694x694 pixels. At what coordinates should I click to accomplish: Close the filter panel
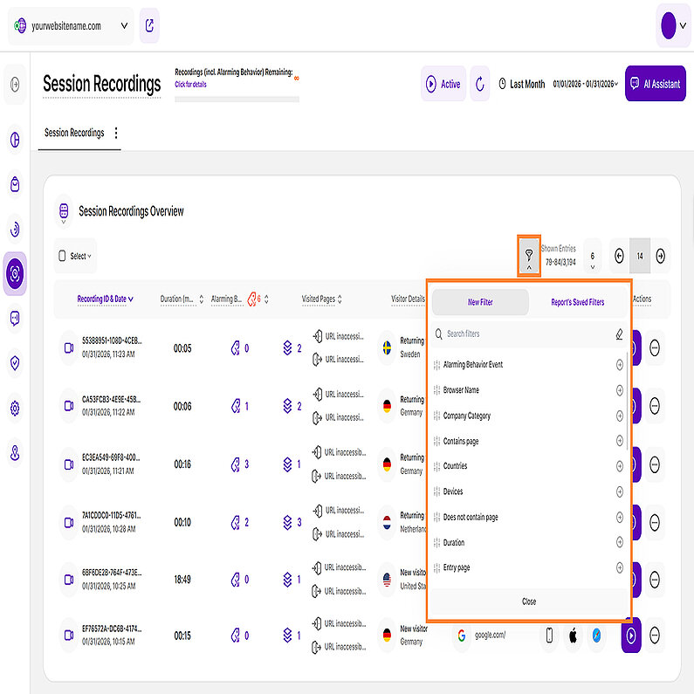tap(528, 601)
